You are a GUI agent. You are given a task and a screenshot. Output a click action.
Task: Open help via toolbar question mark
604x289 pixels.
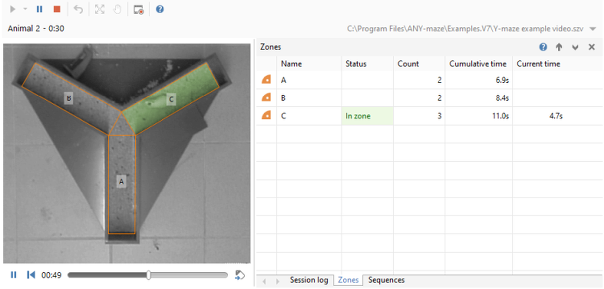tap(160, 9)
